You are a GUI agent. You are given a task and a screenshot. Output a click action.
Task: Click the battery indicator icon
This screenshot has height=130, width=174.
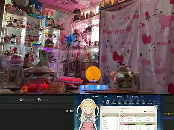click(x=67, y=111)
